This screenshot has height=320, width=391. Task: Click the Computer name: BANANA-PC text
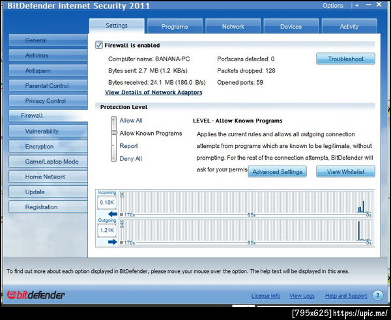pyautogui.click(x=149, y=59)
